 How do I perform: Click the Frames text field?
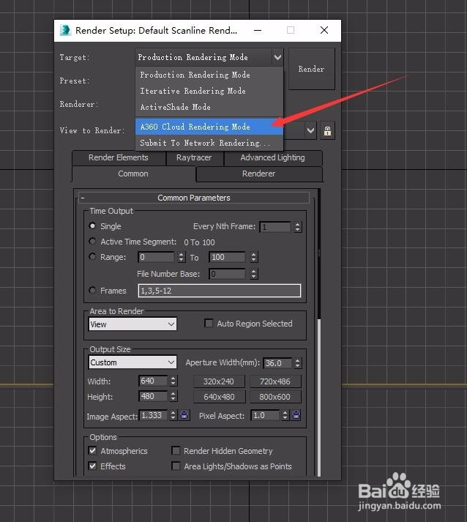(x=220, y=291)
